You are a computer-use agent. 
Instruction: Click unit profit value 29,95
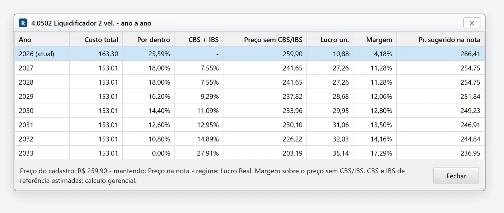coord(341,110)
